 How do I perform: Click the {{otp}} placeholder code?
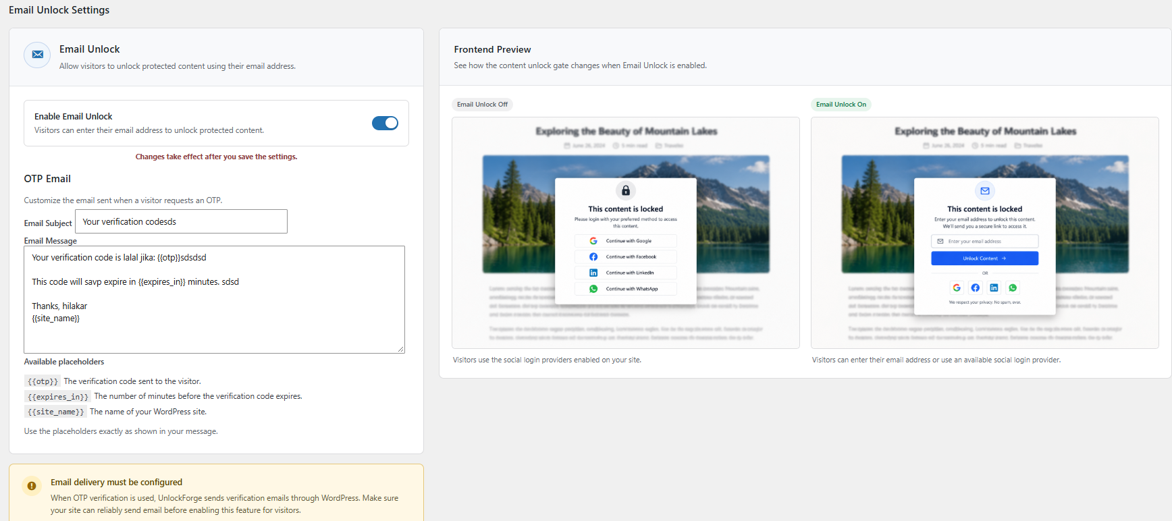click(43, 381)
